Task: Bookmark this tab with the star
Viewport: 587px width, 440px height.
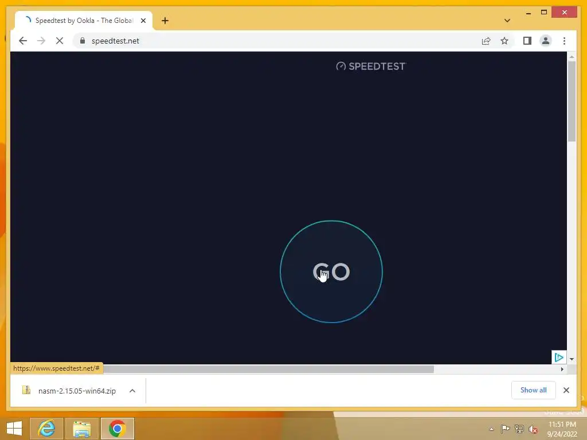Action: [504, 41]
